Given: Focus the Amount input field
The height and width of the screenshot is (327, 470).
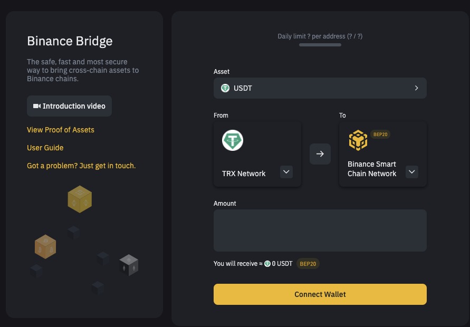Looking at the screenshot, I should [320, 230].
